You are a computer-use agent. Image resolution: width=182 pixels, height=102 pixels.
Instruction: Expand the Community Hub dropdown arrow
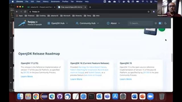(x=98, y=23)
